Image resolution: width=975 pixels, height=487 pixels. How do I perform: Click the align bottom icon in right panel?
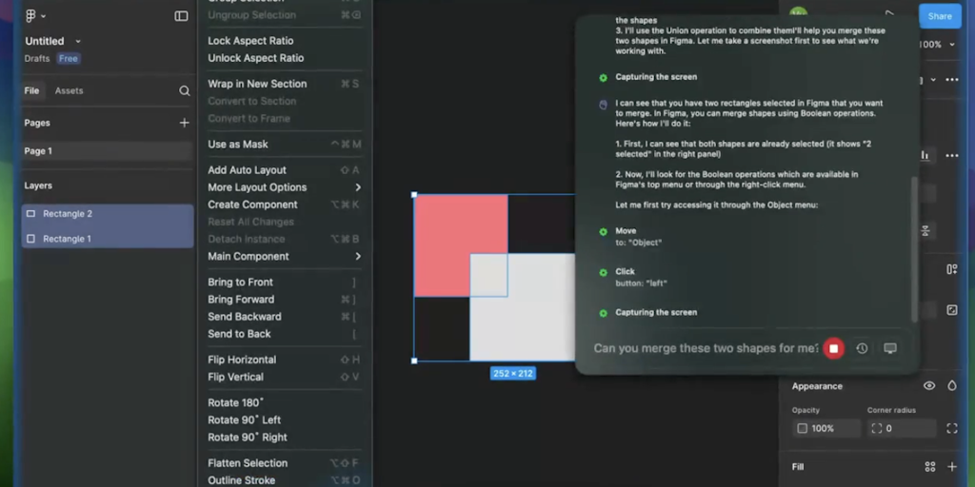click(925, 155)
